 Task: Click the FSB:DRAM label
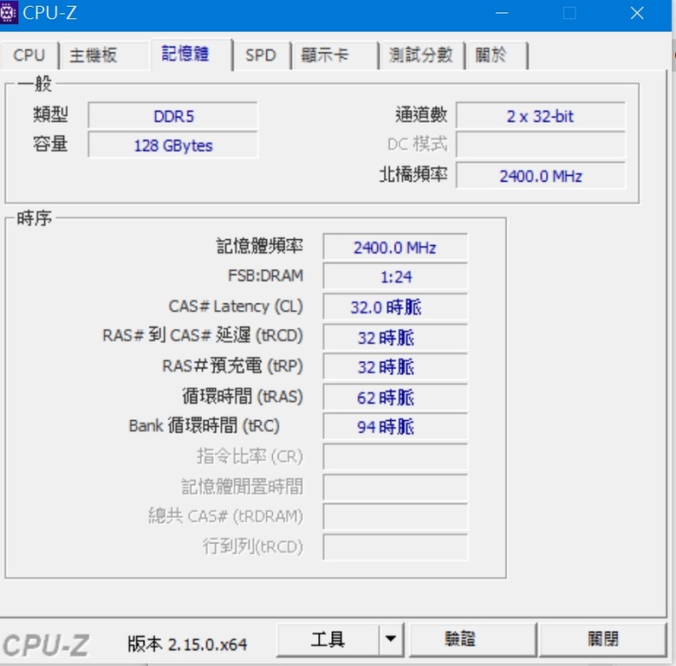[265, 275]
